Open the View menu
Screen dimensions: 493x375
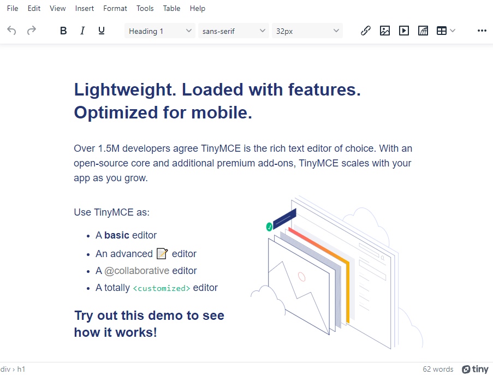(57, 9)
